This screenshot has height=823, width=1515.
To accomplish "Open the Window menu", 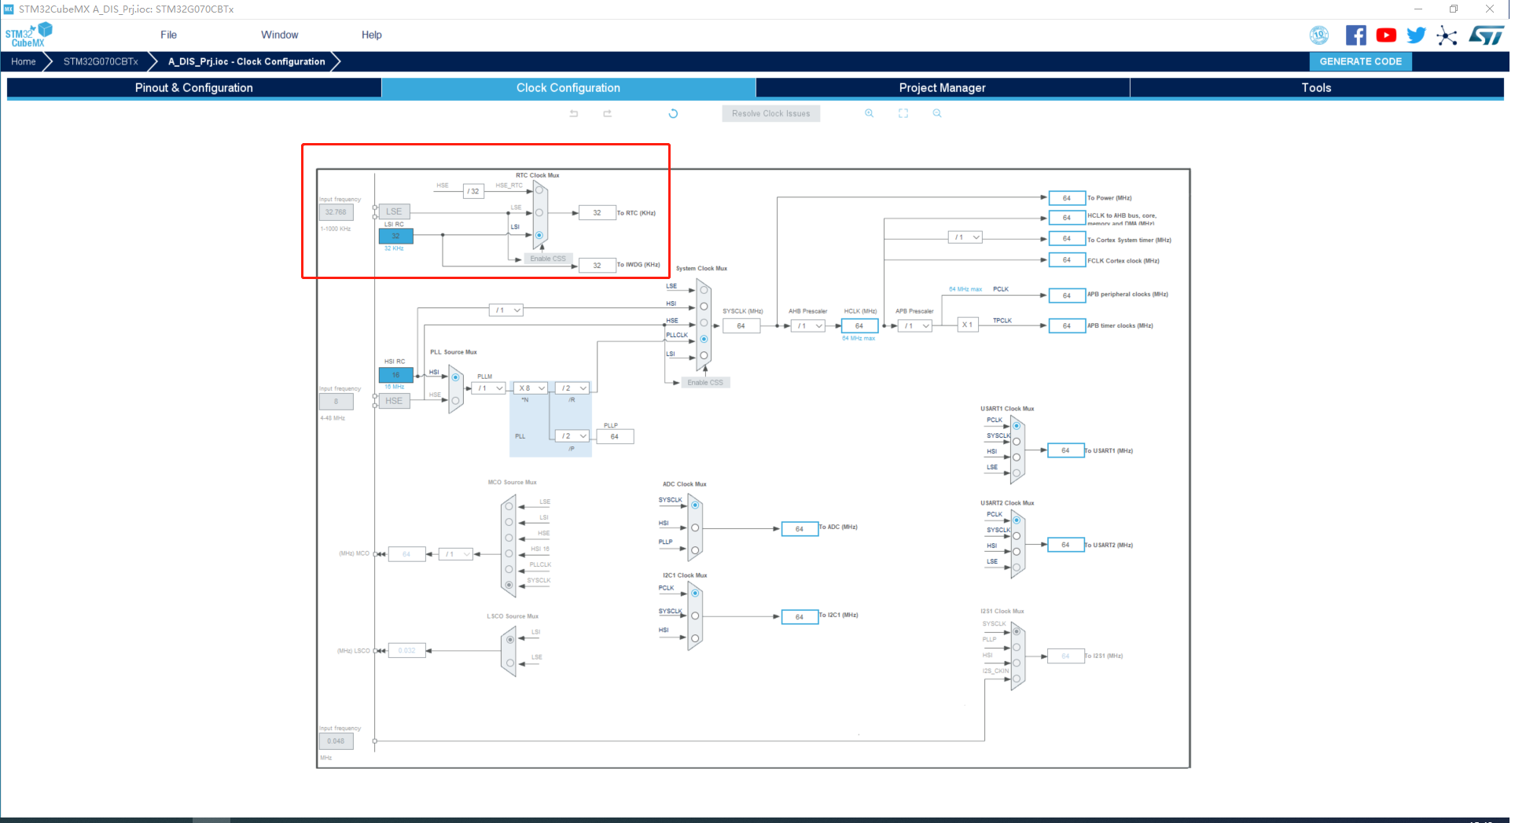I will pyautogui.click(x=280, y=35).
